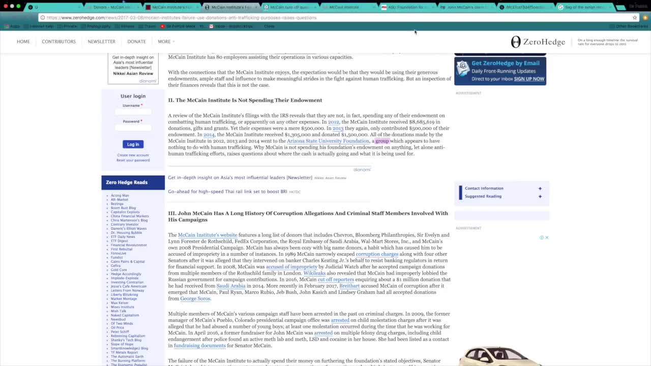Image resolution: width=651 pixels, height=366 pixels.
Task: Click the Nikkei Asian Review sidebar ad
Action: point(133,68)
